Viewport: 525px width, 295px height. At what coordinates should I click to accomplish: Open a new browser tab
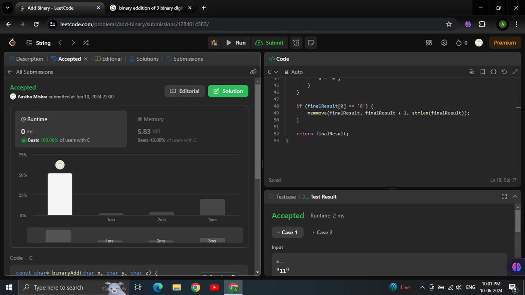click(204, 8)
